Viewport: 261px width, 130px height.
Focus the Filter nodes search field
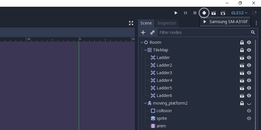point(207,32)
